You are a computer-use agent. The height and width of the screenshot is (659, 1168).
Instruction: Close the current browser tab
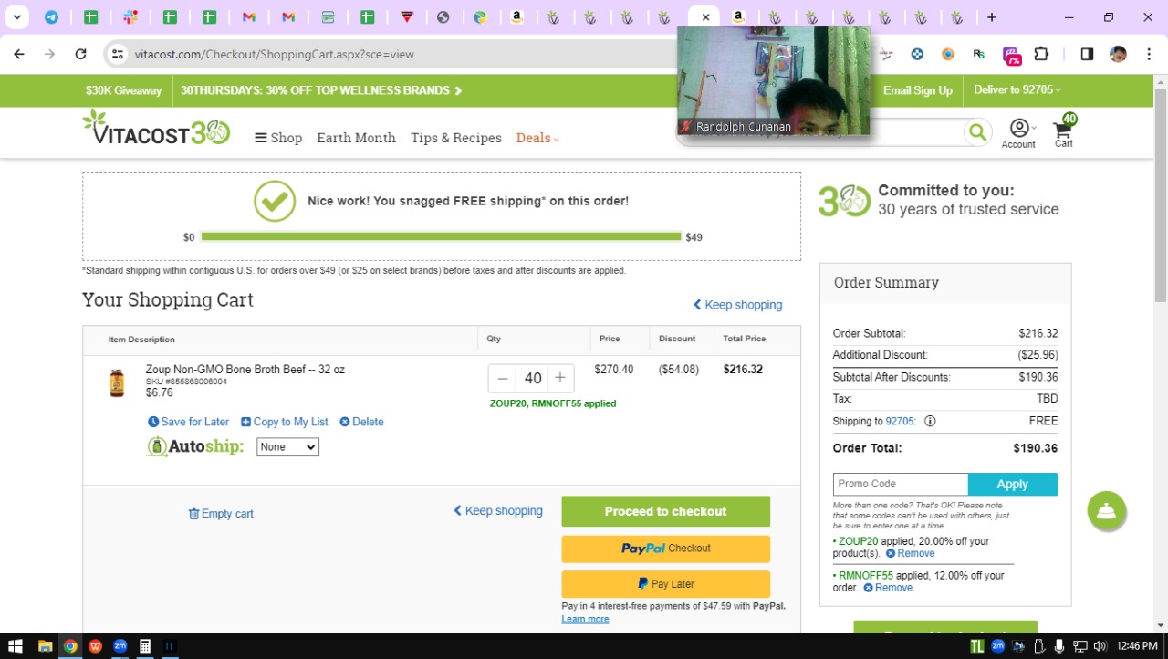tap(705, 17)
